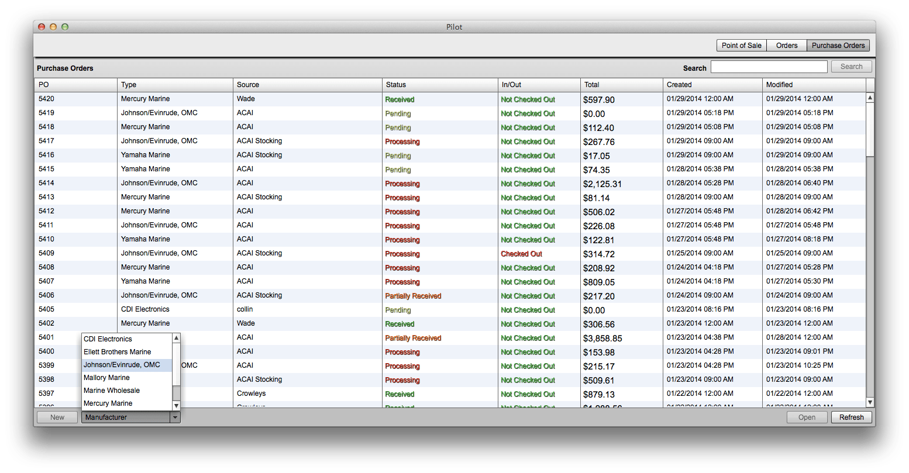
Task: Click the collin source cell
Action: coord(245,309)
